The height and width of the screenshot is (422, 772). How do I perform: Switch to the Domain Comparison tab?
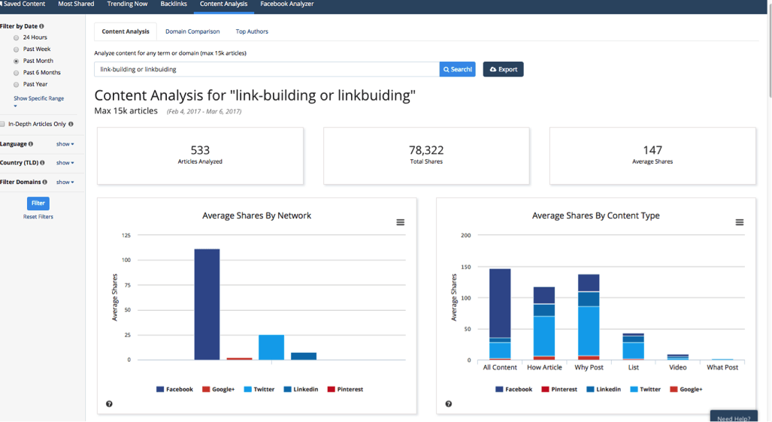pyautogui.click(x=192, y=32)
